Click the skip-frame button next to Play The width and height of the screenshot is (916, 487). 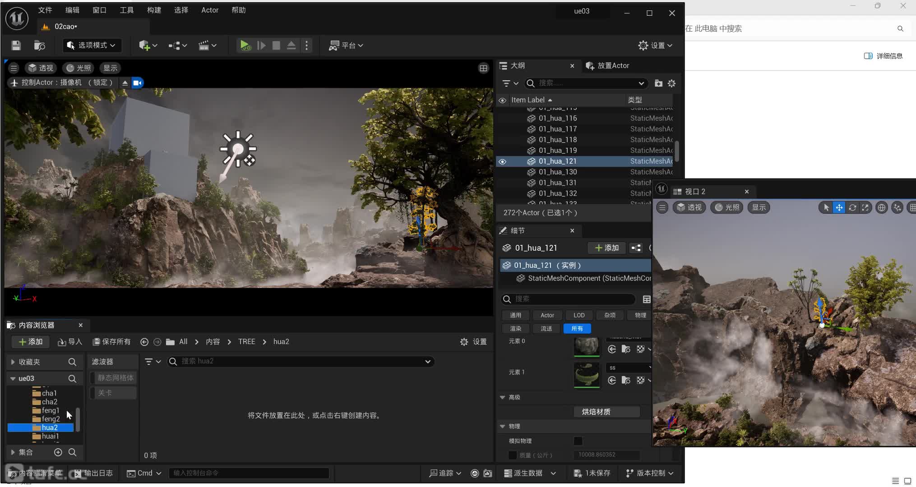261,45
